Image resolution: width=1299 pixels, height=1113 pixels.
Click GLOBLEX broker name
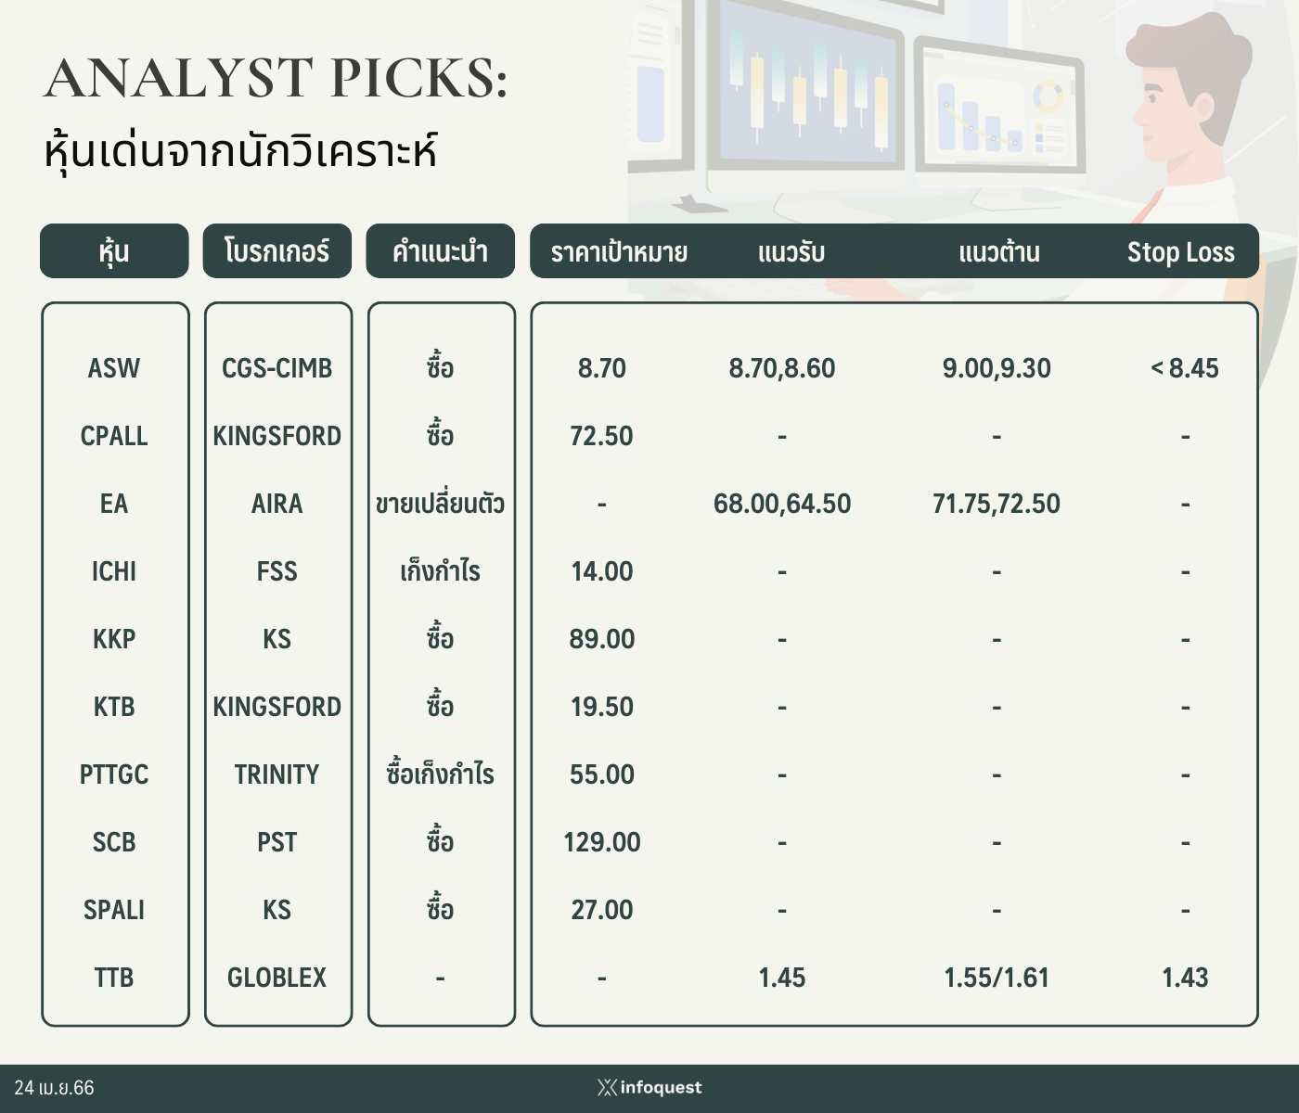pos(277,978)
